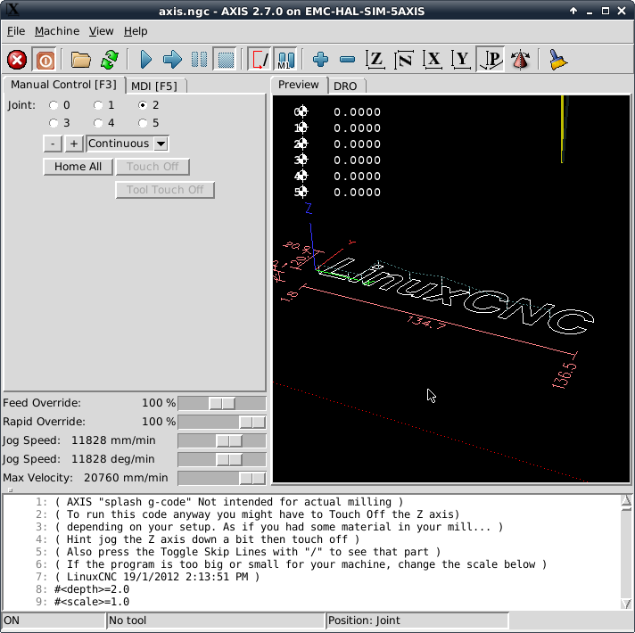Click the ON status bar entry
This screenshot has width=635, height=633.
click(x=53, y=621)
